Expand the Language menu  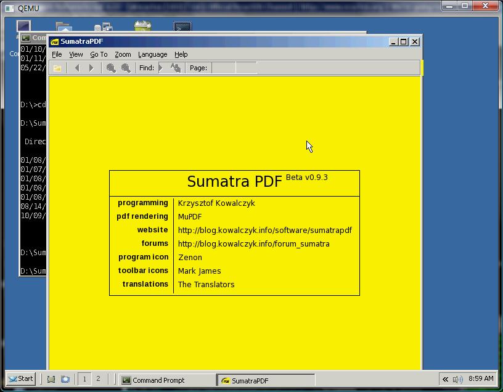(152, 54)
